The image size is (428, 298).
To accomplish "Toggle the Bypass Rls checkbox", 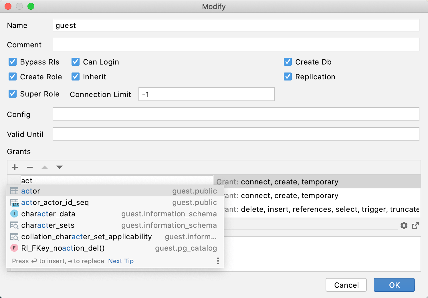I will point(13,62).
